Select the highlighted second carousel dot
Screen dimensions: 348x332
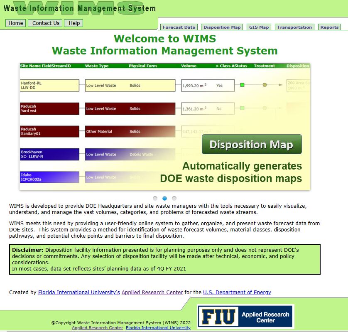(164, 198)
